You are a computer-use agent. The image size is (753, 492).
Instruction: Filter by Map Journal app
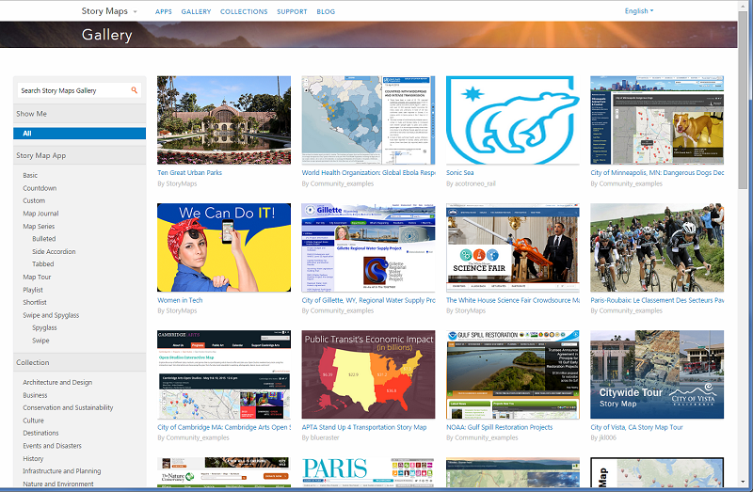tap(40, 214)
